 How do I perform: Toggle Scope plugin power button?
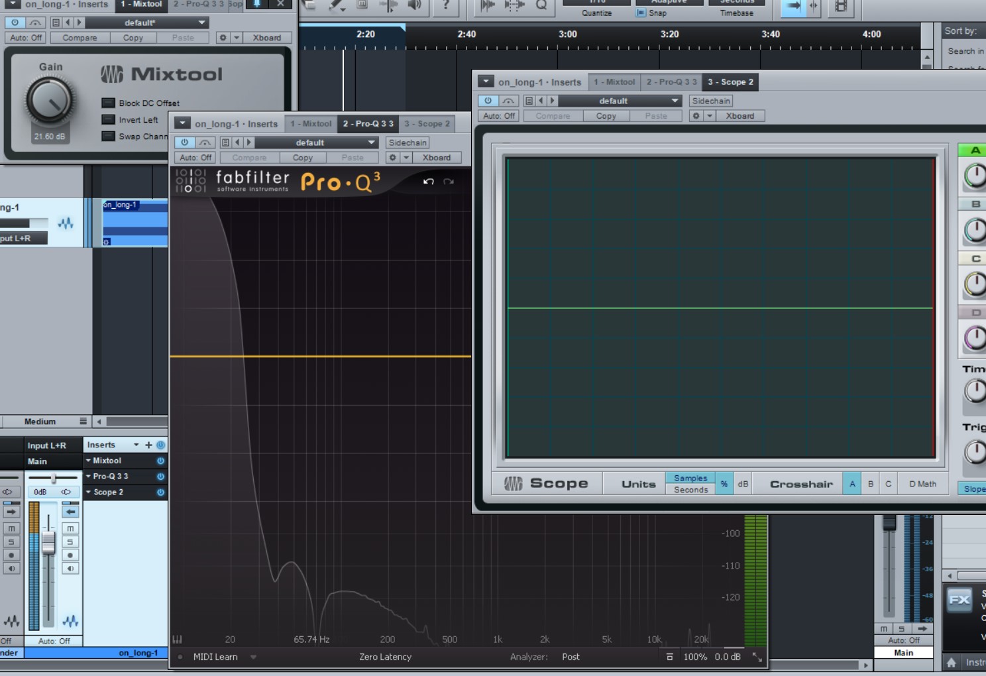click(x=488, y=101)
